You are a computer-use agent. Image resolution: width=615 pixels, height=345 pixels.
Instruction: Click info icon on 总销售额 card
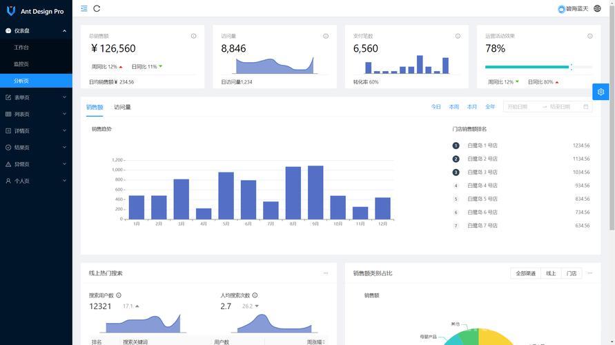(x=194, y=36)
